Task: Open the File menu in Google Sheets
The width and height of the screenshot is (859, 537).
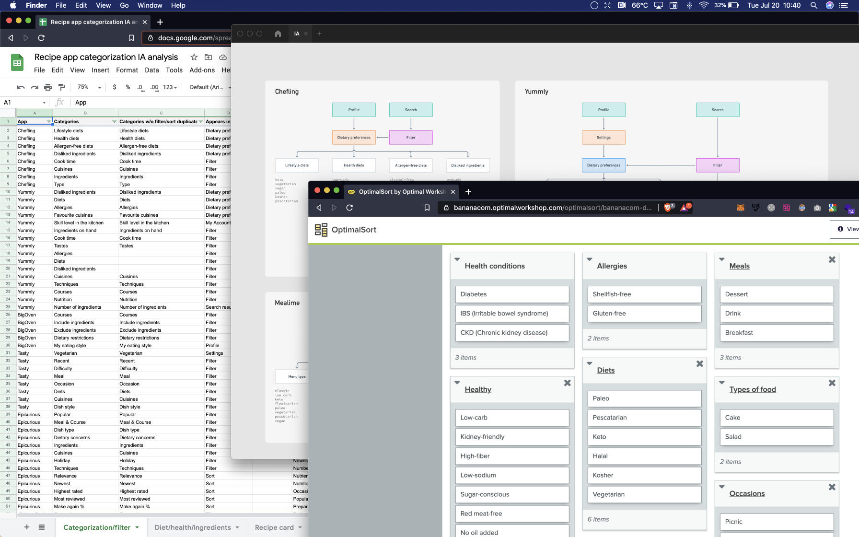Action: coord(39,70)
